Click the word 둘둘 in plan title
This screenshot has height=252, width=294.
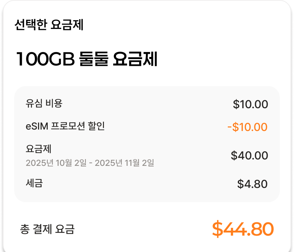coord(94,59)
